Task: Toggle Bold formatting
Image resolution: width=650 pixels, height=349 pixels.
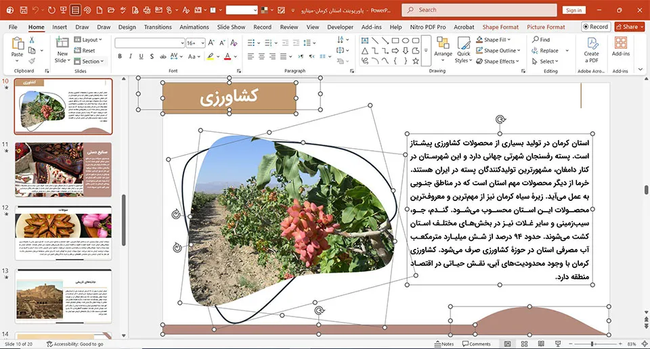Action: point(120,56)
